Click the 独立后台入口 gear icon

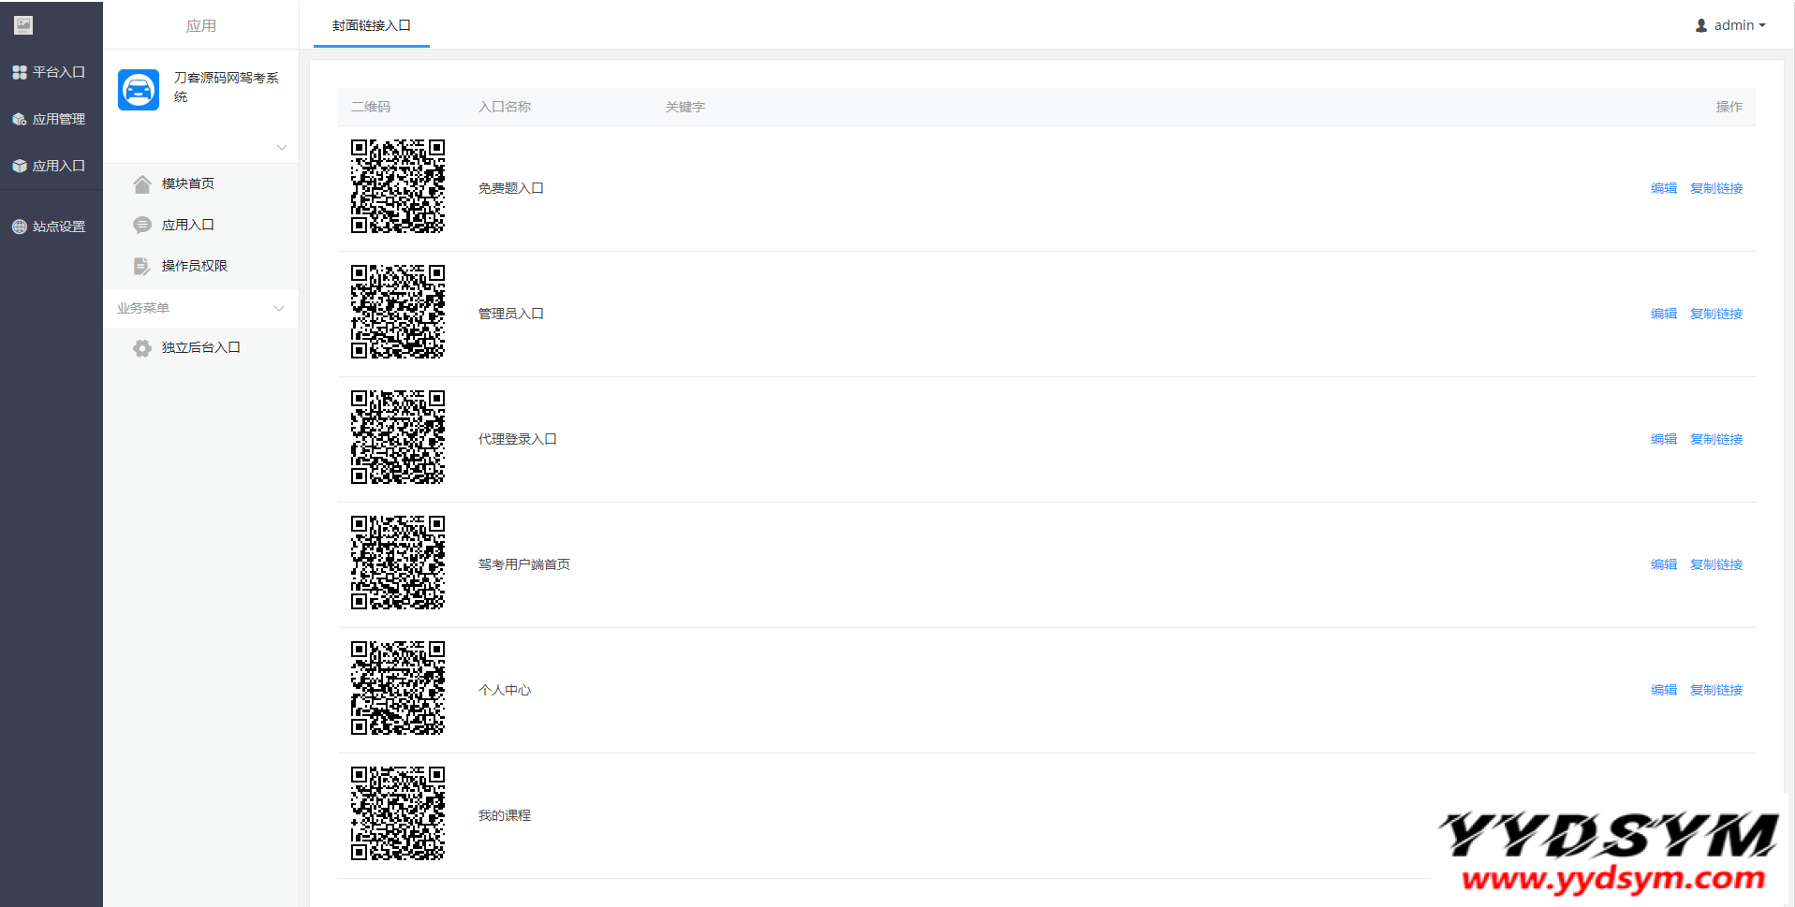click(x=142, y=348)
